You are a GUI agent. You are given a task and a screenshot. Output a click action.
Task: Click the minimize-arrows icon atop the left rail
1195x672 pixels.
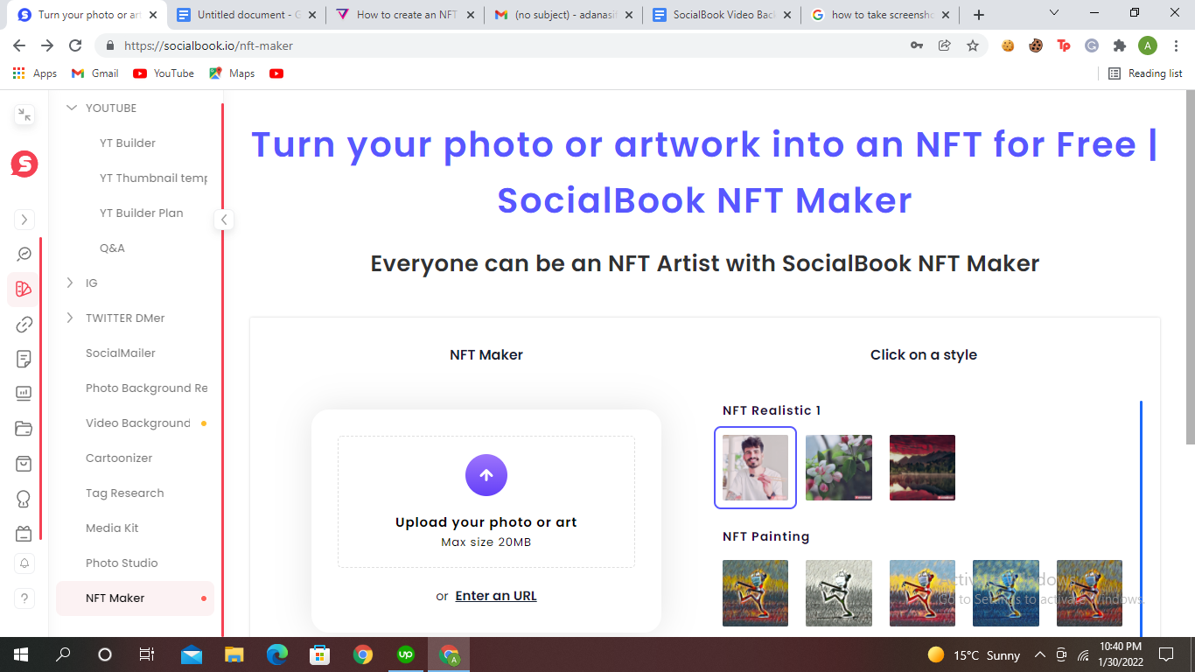tap(24, 114)
